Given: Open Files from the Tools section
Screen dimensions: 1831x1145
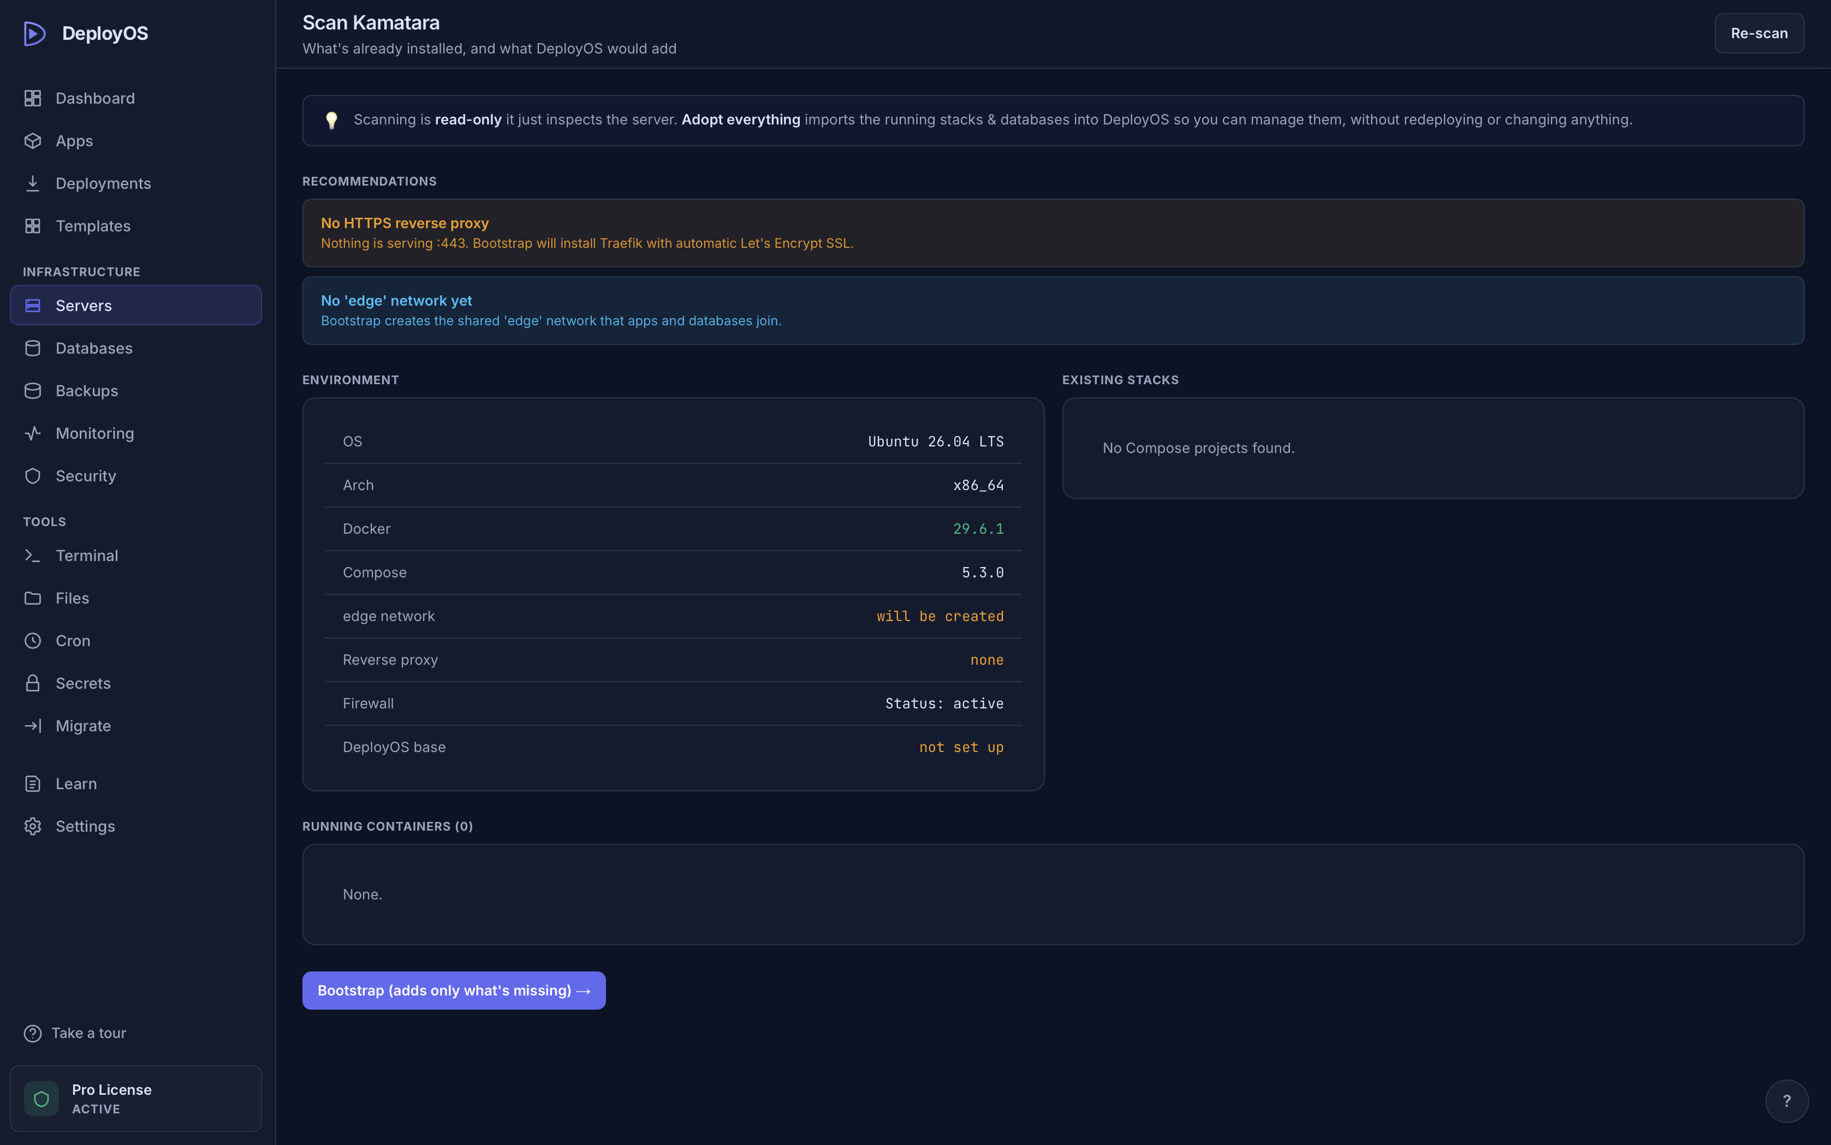Looking at the screenshot, I should click(x=135, y=598).
